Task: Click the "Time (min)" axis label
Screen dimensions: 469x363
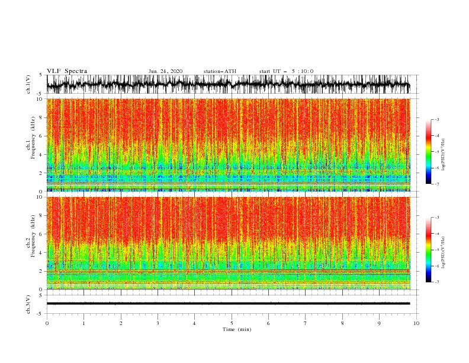Action: 237,329
